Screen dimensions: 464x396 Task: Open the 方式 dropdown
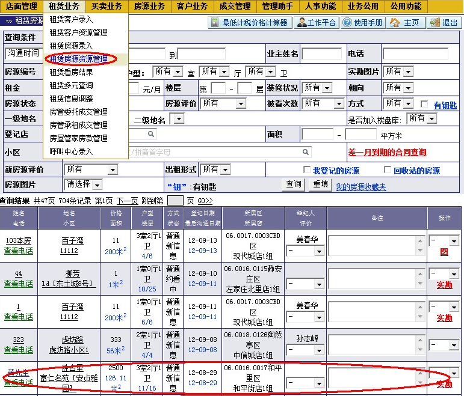coord(398,103)
